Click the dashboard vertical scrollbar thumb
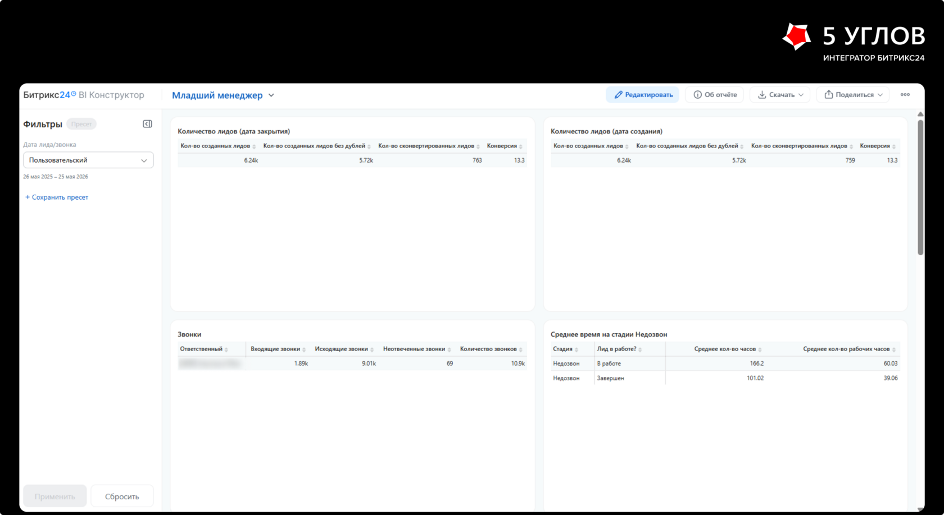Image resolution: width=944 pixels, height=515 pixels. (920, 187)
